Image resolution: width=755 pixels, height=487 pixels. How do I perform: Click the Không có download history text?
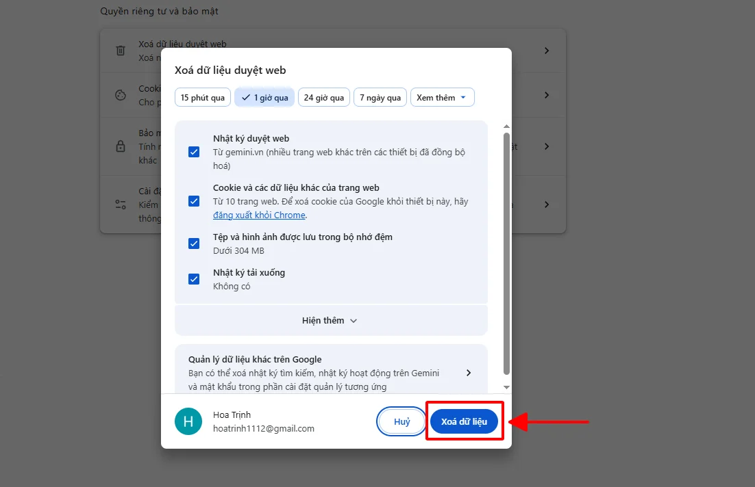click(x=232, y=286)
